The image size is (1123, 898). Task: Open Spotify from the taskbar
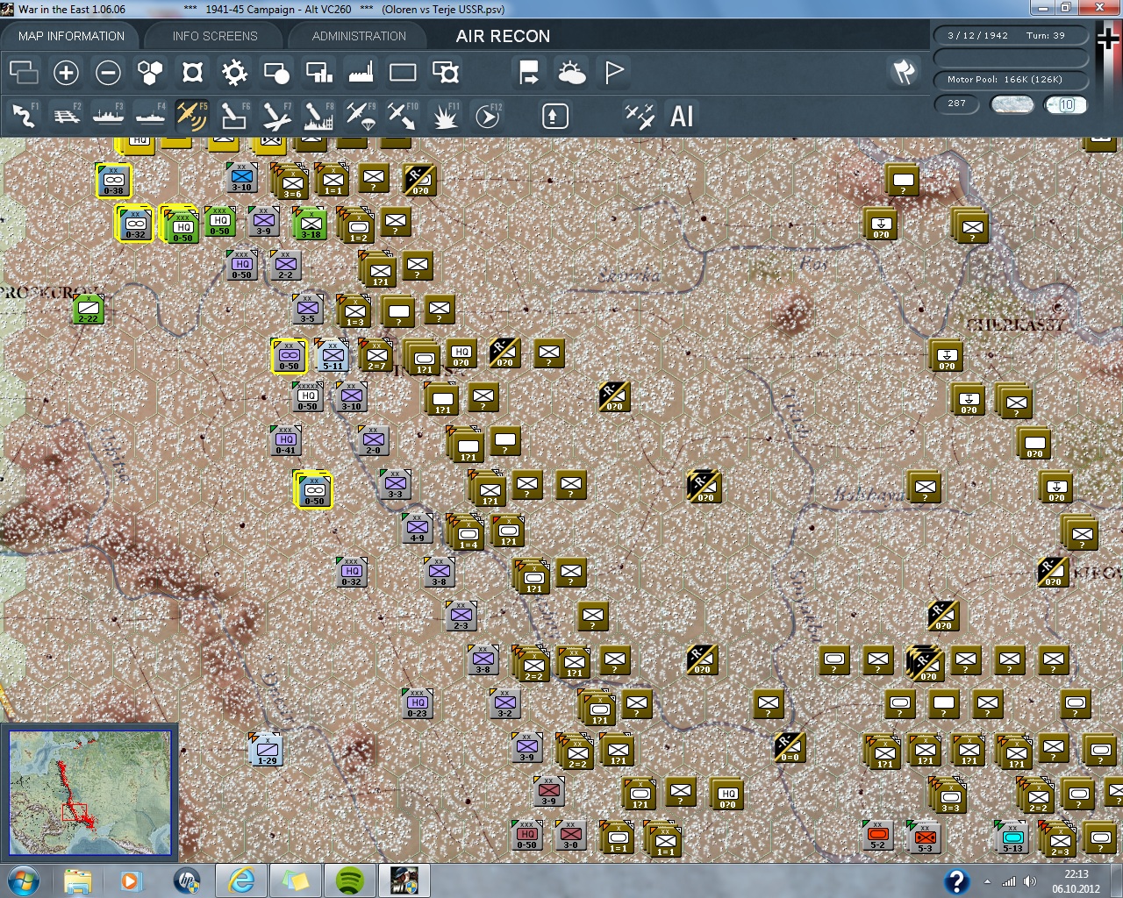click(350, 880)
